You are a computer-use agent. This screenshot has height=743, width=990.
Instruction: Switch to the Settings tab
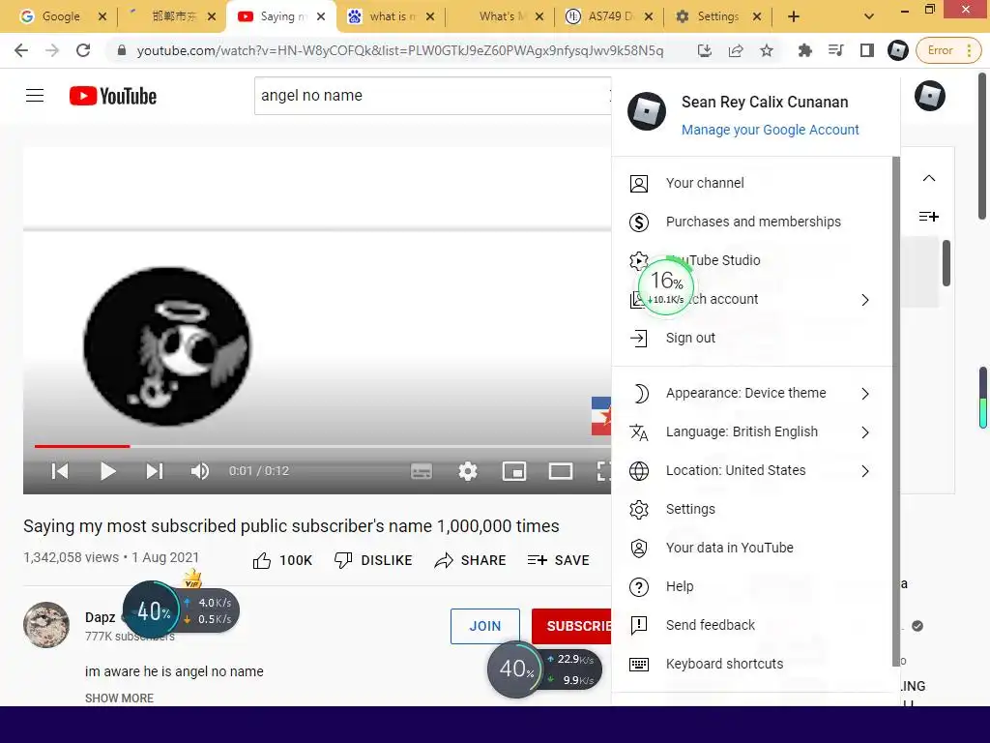718,16
